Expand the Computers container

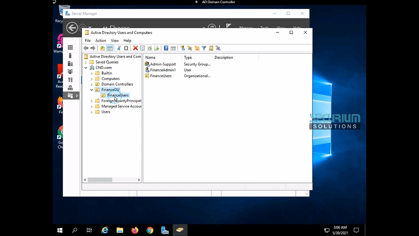[x=92, y=79]
